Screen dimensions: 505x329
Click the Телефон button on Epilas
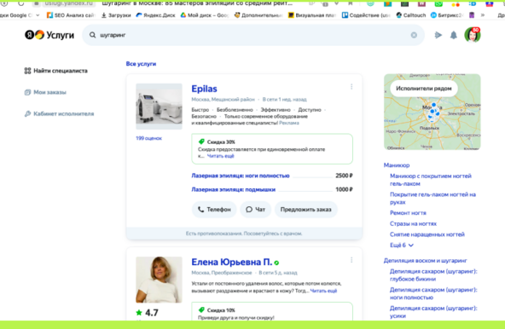214,210
